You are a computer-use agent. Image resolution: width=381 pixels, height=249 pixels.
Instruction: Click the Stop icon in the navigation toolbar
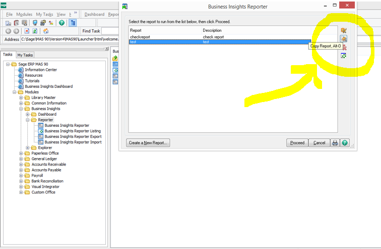point(27,31)
